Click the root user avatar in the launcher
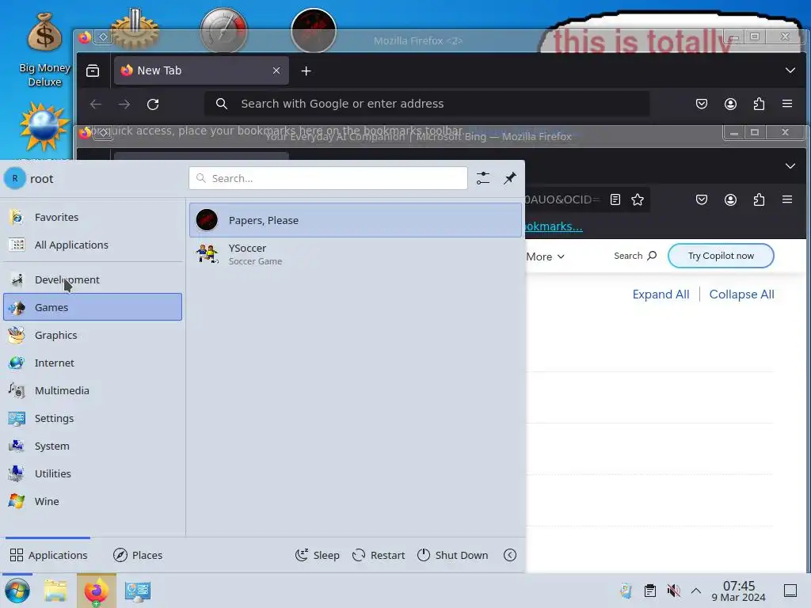 [x=14, y=178]
